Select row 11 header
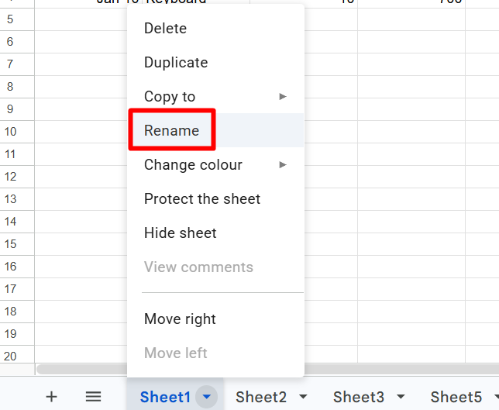 pyautogui.click(x=17, y=154)
